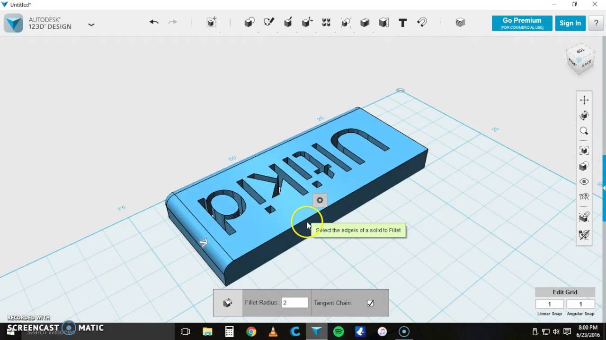Toggle grid visibility icon
The image size is (606, 340).
[x=584, y=197]
